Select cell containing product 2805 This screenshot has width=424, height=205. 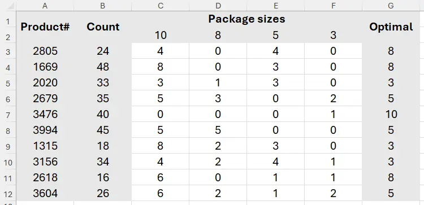[x=45, y=51]
